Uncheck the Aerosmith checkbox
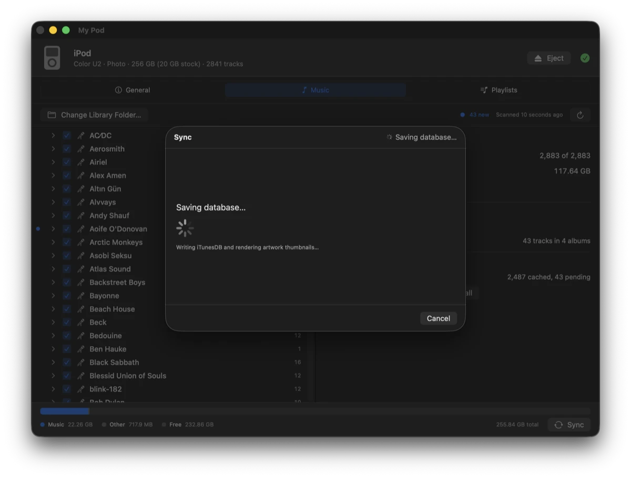This screenshot has height=478, width=631. (67, 149)
